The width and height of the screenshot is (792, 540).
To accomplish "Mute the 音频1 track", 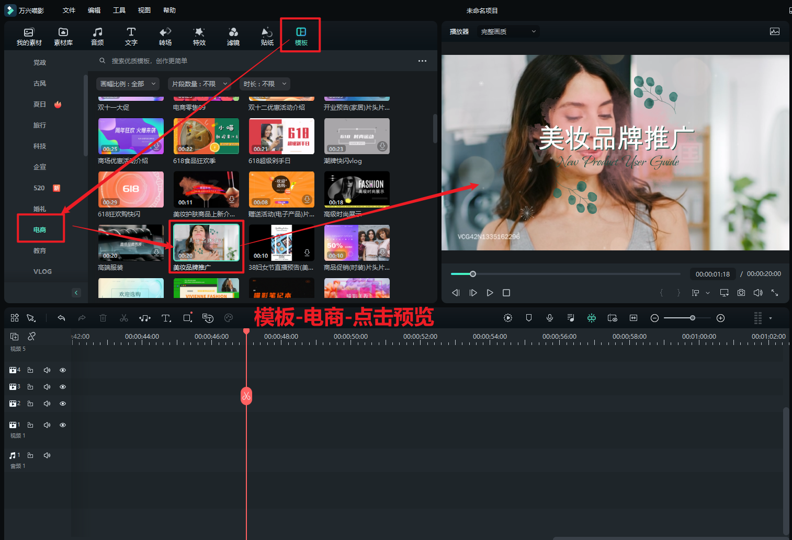I will click(x=47, y=455).
